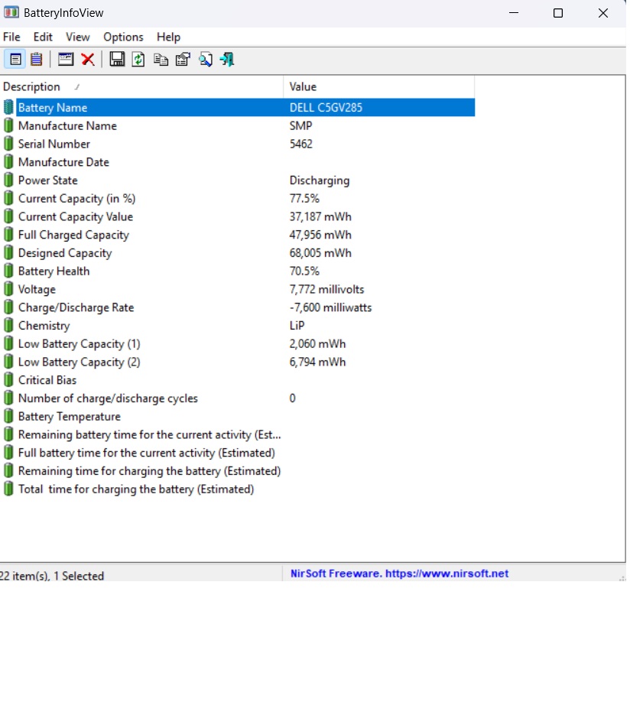The width and height of the screenshot is (630, 712).
Task: Click the battery icon beside Serial Number
Action: pos(8,144)
